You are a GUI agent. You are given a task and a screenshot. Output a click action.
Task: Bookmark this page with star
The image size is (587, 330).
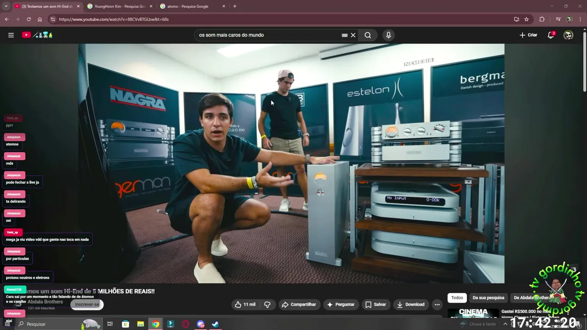526,19
